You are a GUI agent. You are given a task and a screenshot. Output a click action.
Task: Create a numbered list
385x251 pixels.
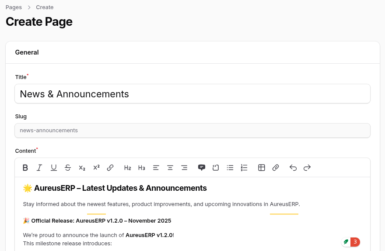244,168
